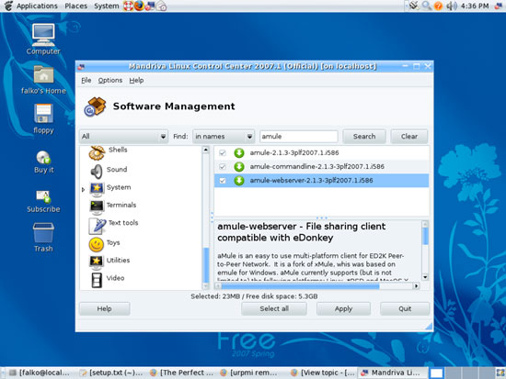
Task: Select the Sound category speaker icon
Action: coord(97,172)
